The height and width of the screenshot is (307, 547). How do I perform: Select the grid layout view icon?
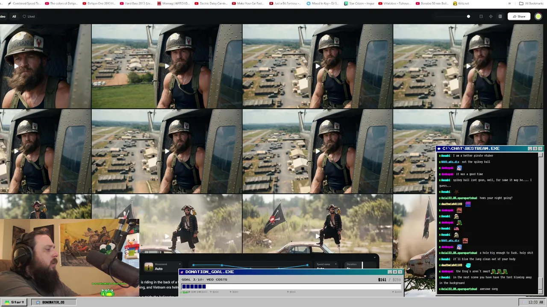pyautogui.click(x=500, y=17)
